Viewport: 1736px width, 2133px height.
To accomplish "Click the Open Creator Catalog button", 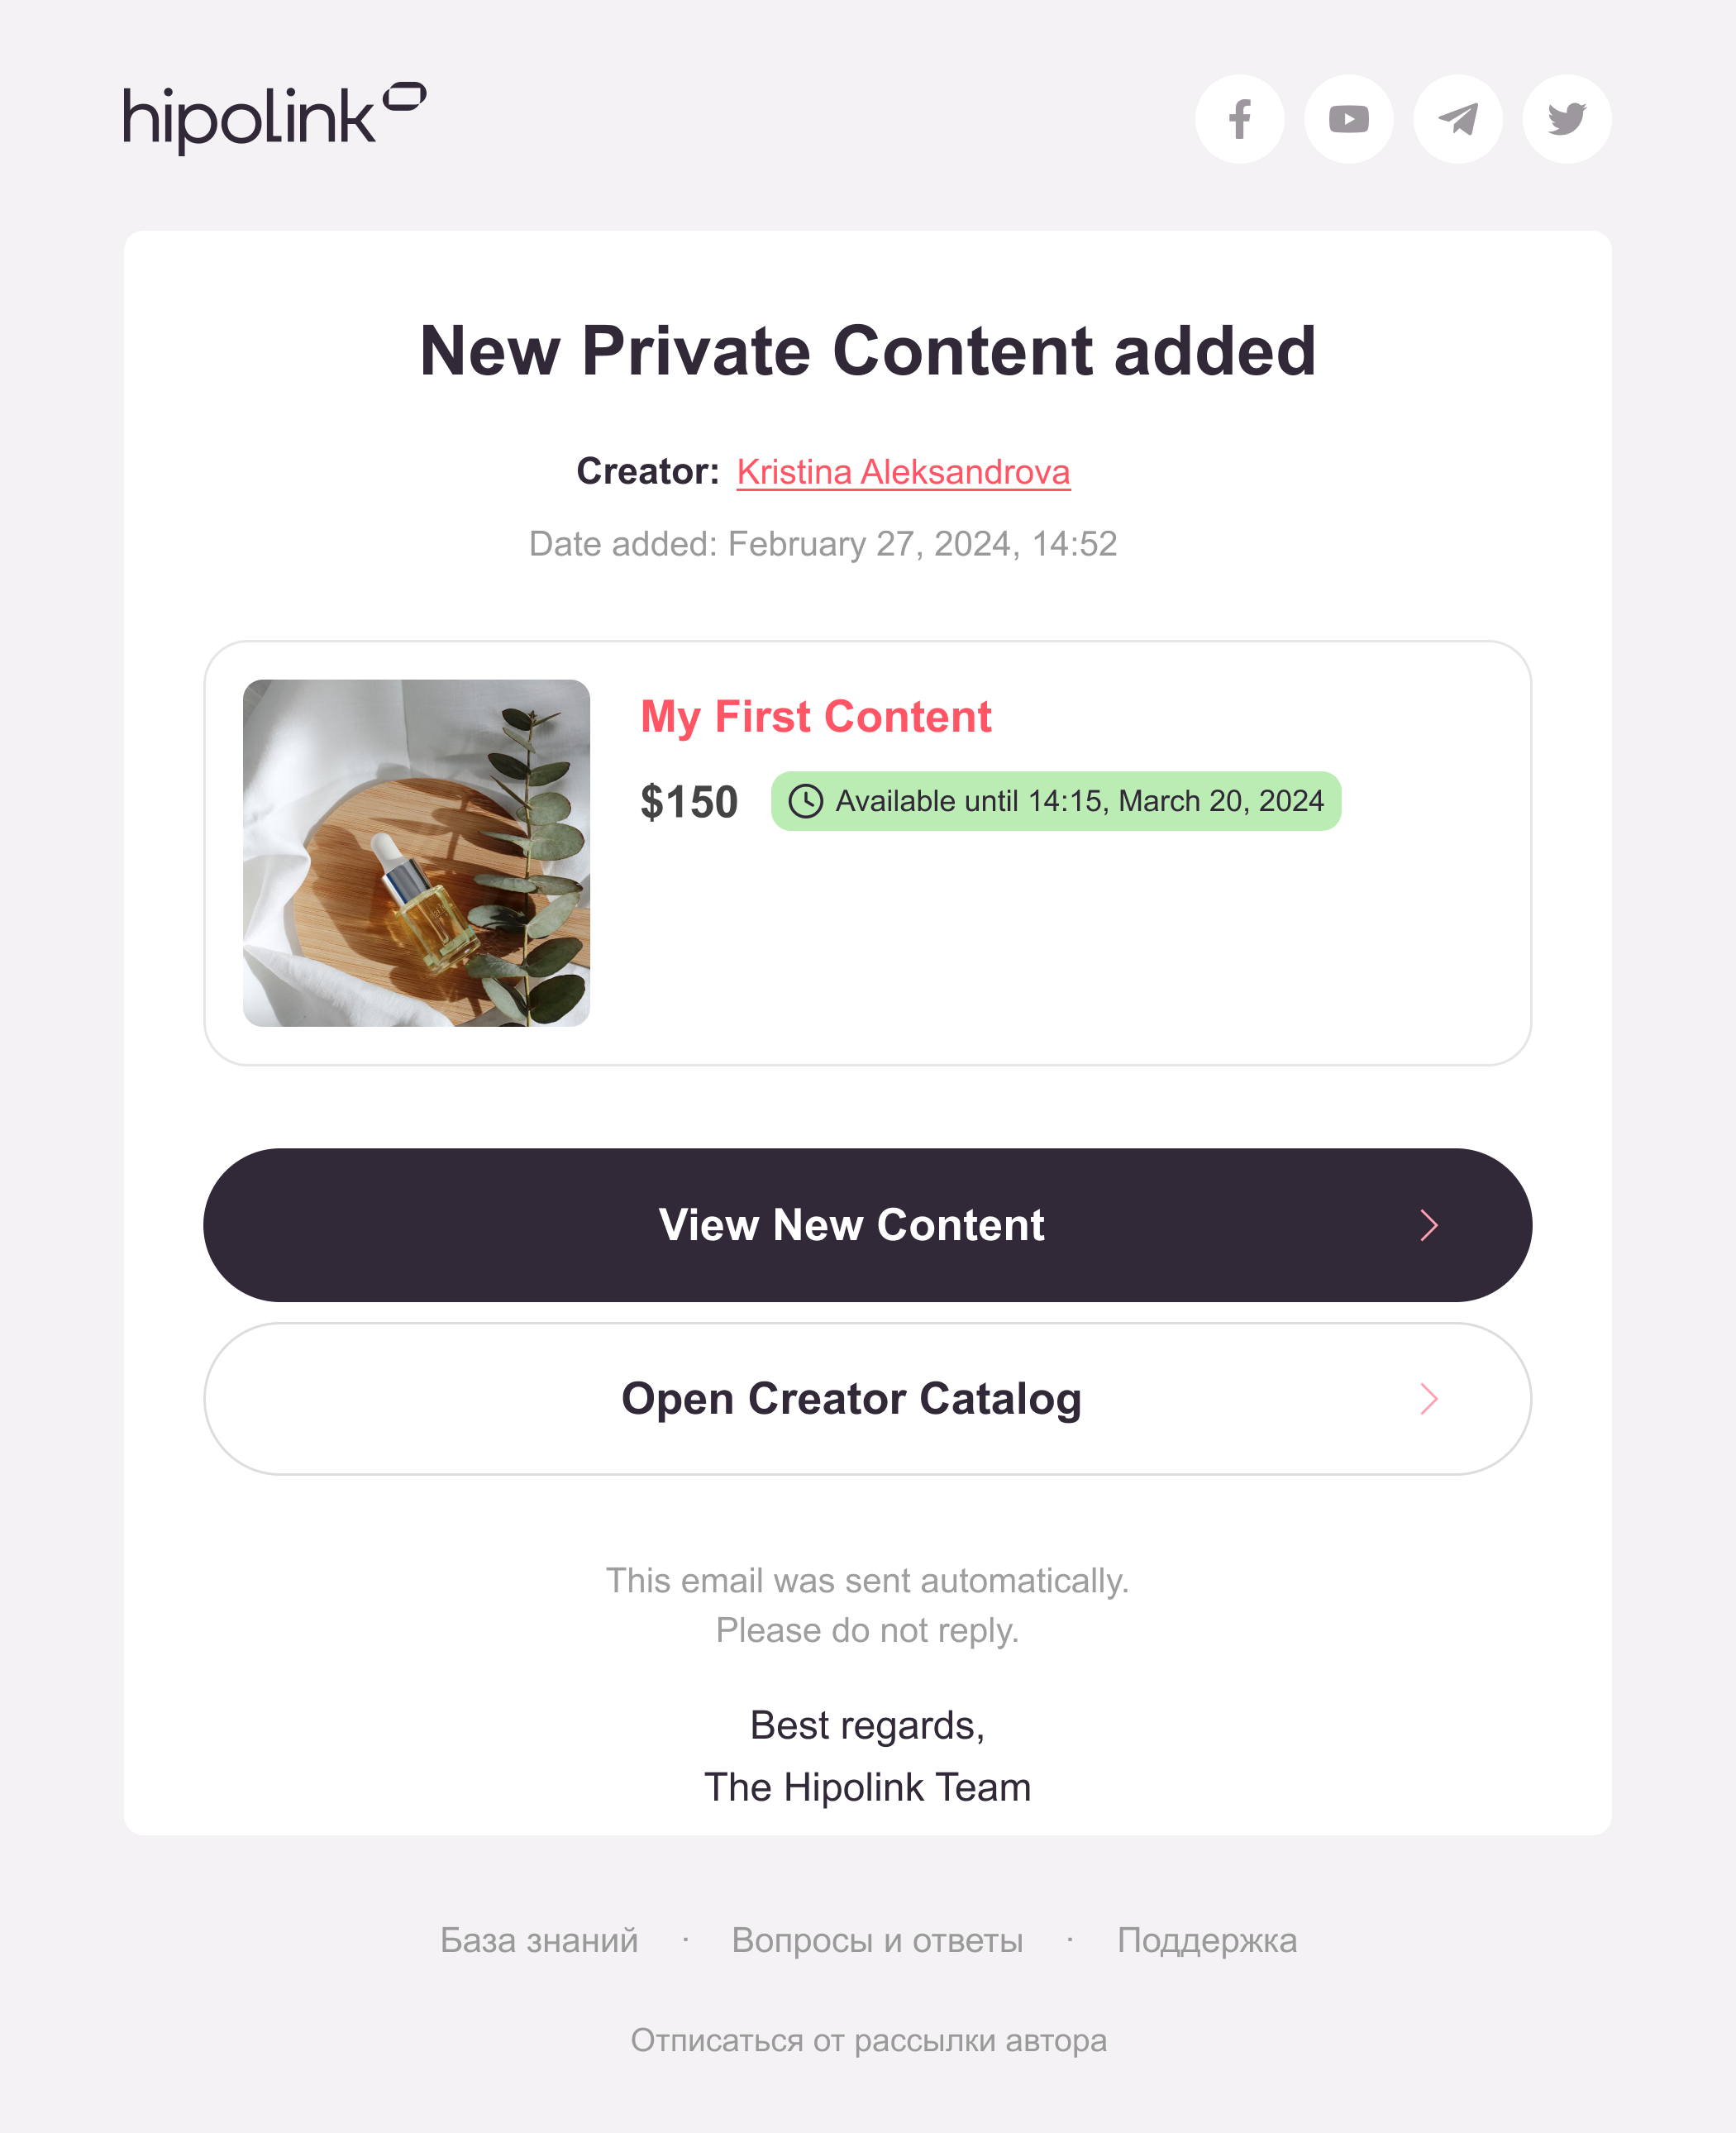I will pos(867,1398).
